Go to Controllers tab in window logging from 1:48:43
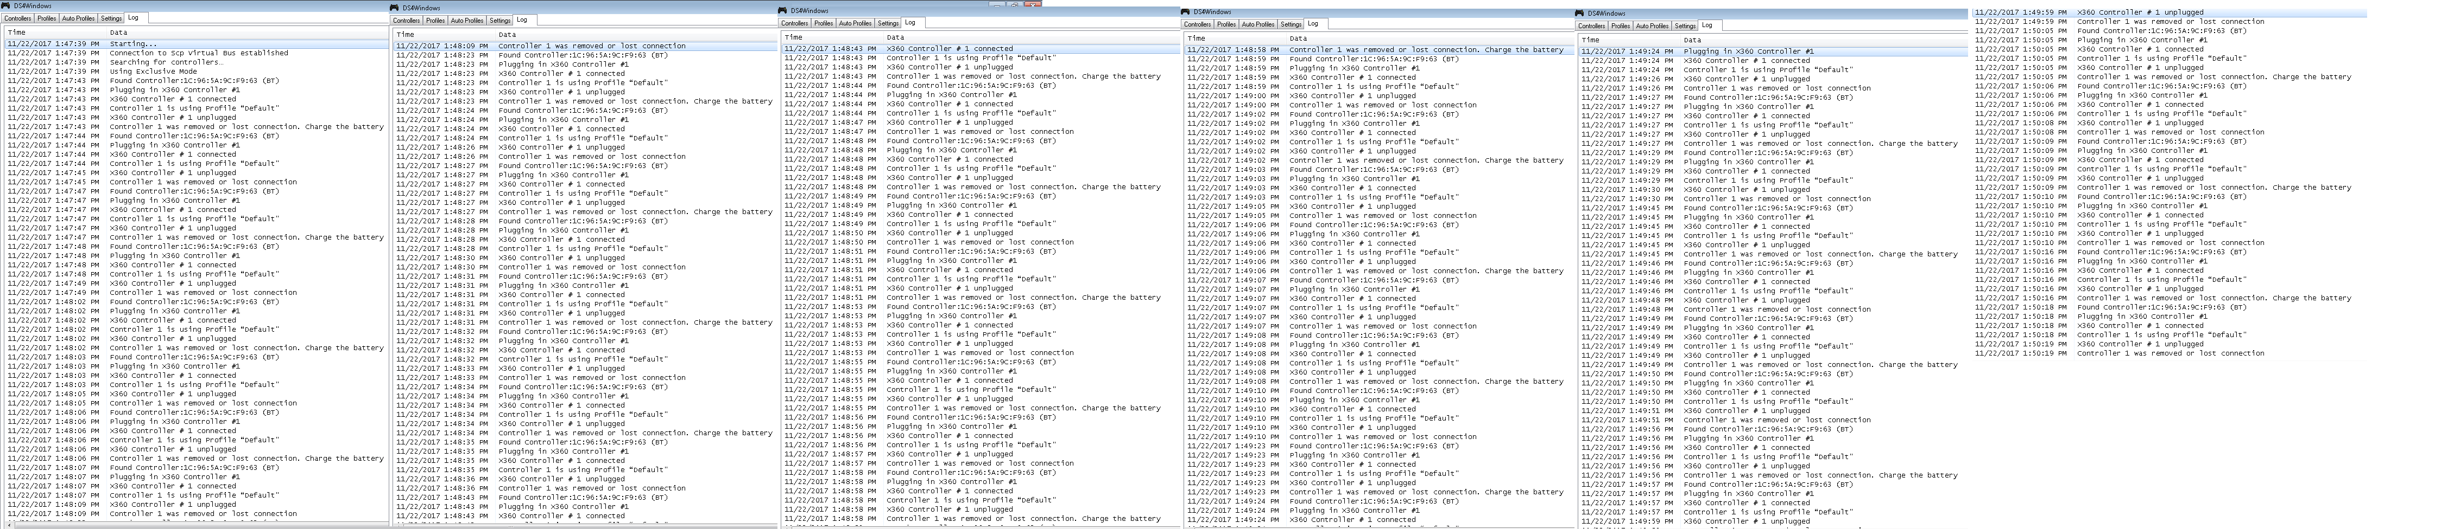This screenshot has width=2454, height=529. [794, 23]
